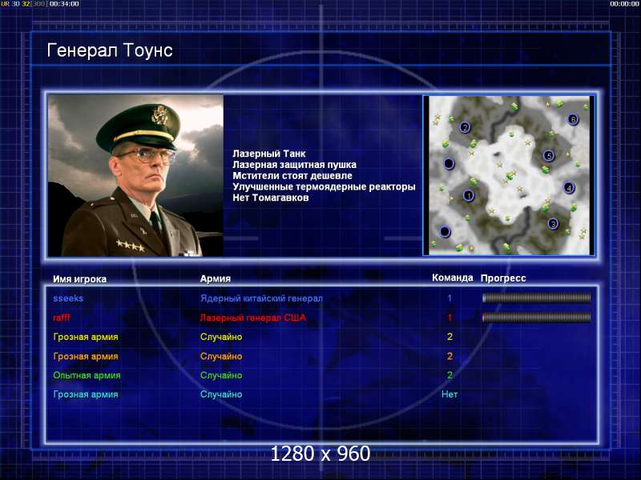Viewport: 641px width, 480px height.
Task: Click the 'Нет' team value
Action: pyautogui.click(x=450, y=394)
